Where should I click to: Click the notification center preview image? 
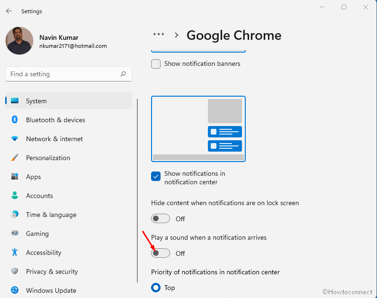click(x=198, y=129)
